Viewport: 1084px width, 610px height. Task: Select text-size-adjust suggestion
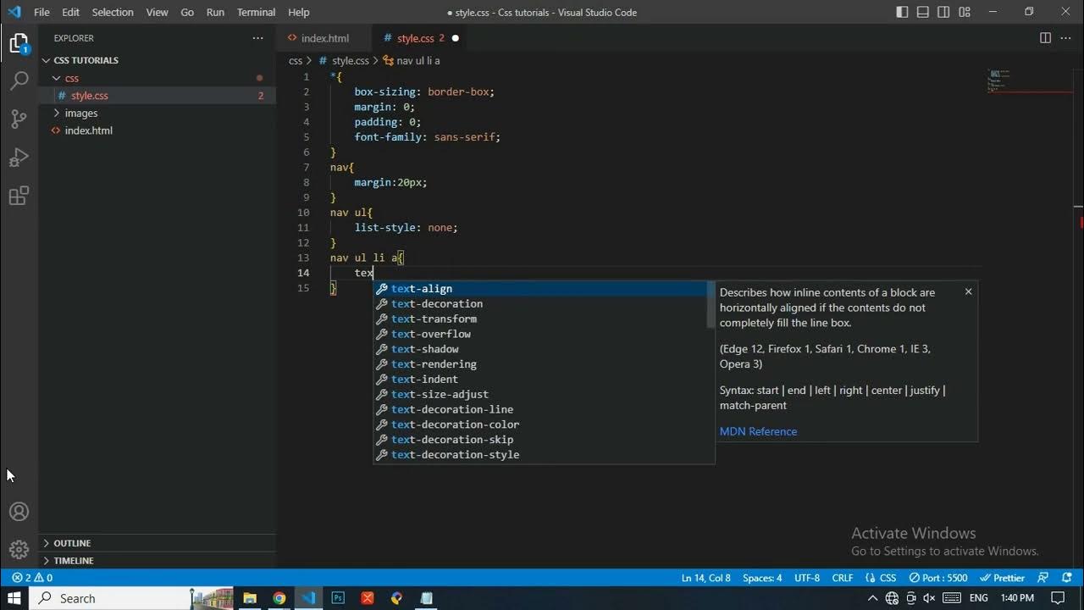[x=542, y=394]
